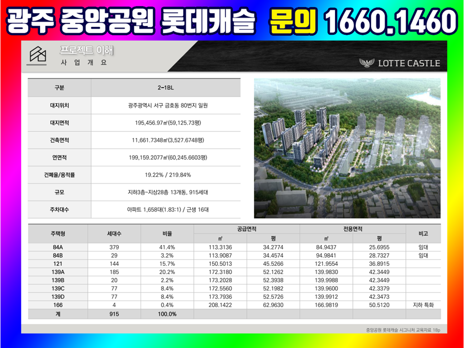Click the 구분 header cell
The width and height of the screenshot is (464, 348).
point(59,88)
